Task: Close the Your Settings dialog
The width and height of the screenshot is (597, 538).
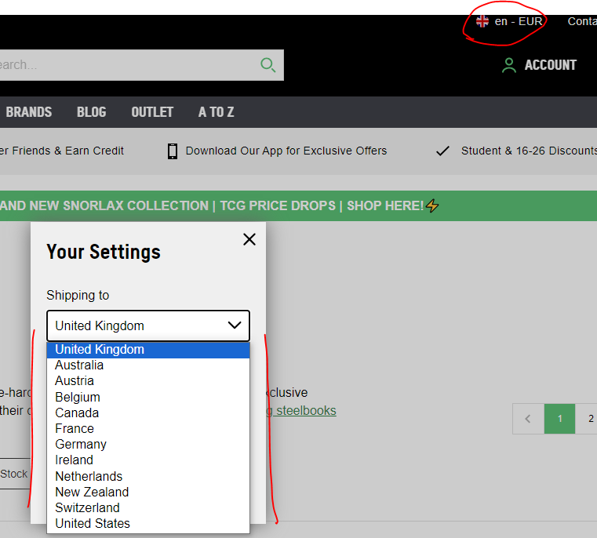Action: [x=249, y=239]
